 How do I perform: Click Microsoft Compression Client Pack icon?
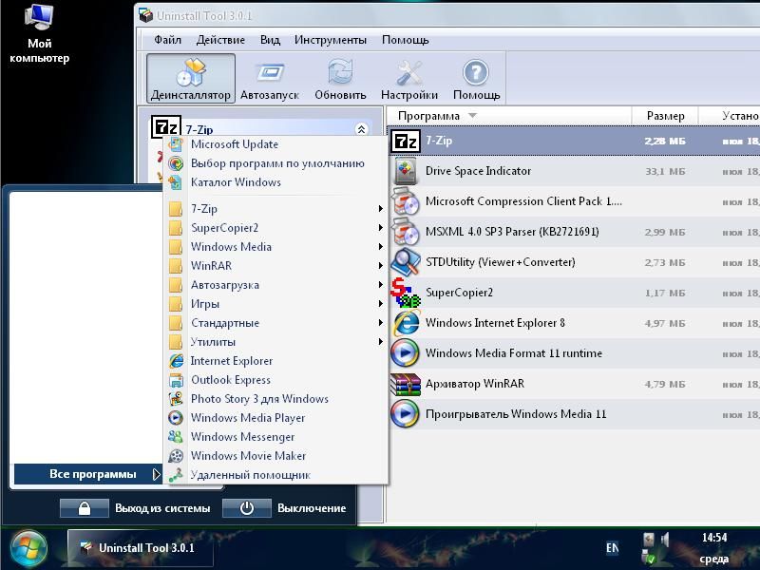pyautogui.click(x=406, y=201)
